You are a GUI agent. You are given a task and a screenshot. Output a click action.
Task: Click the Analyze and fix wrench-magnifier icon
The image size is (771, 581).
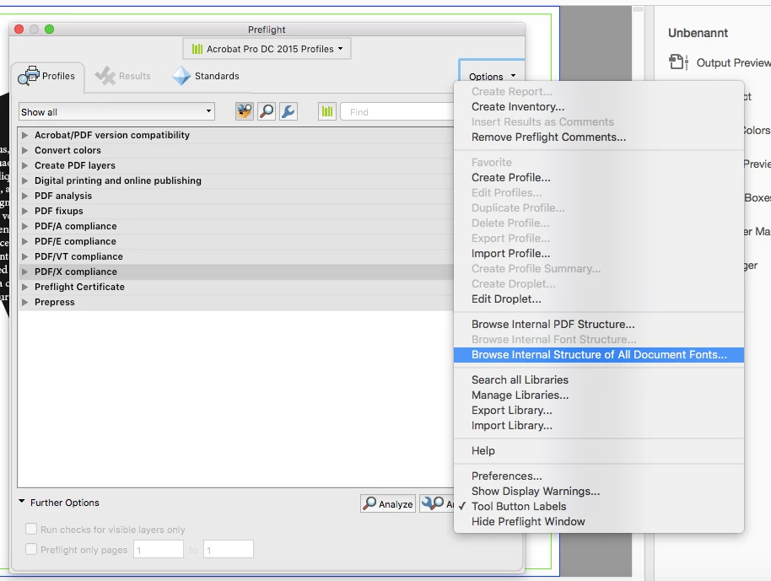pos(433,503)
